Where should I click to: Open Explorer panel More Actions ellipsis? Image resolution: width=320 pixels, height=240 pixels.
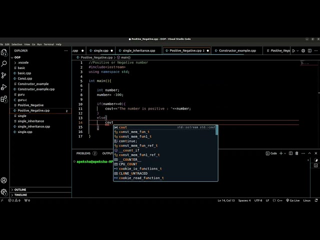tap(66, 50)
